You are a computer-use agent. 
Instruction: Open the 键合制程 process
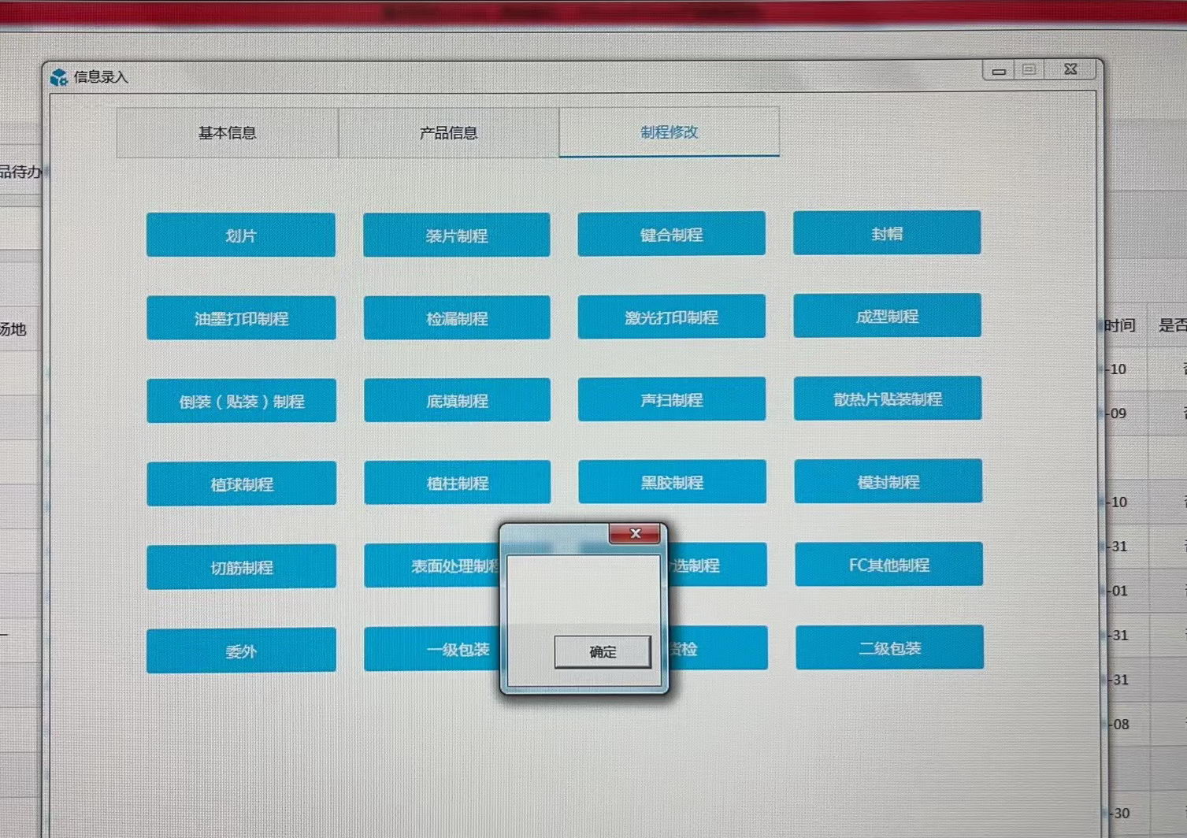click(x=671, y=234)
